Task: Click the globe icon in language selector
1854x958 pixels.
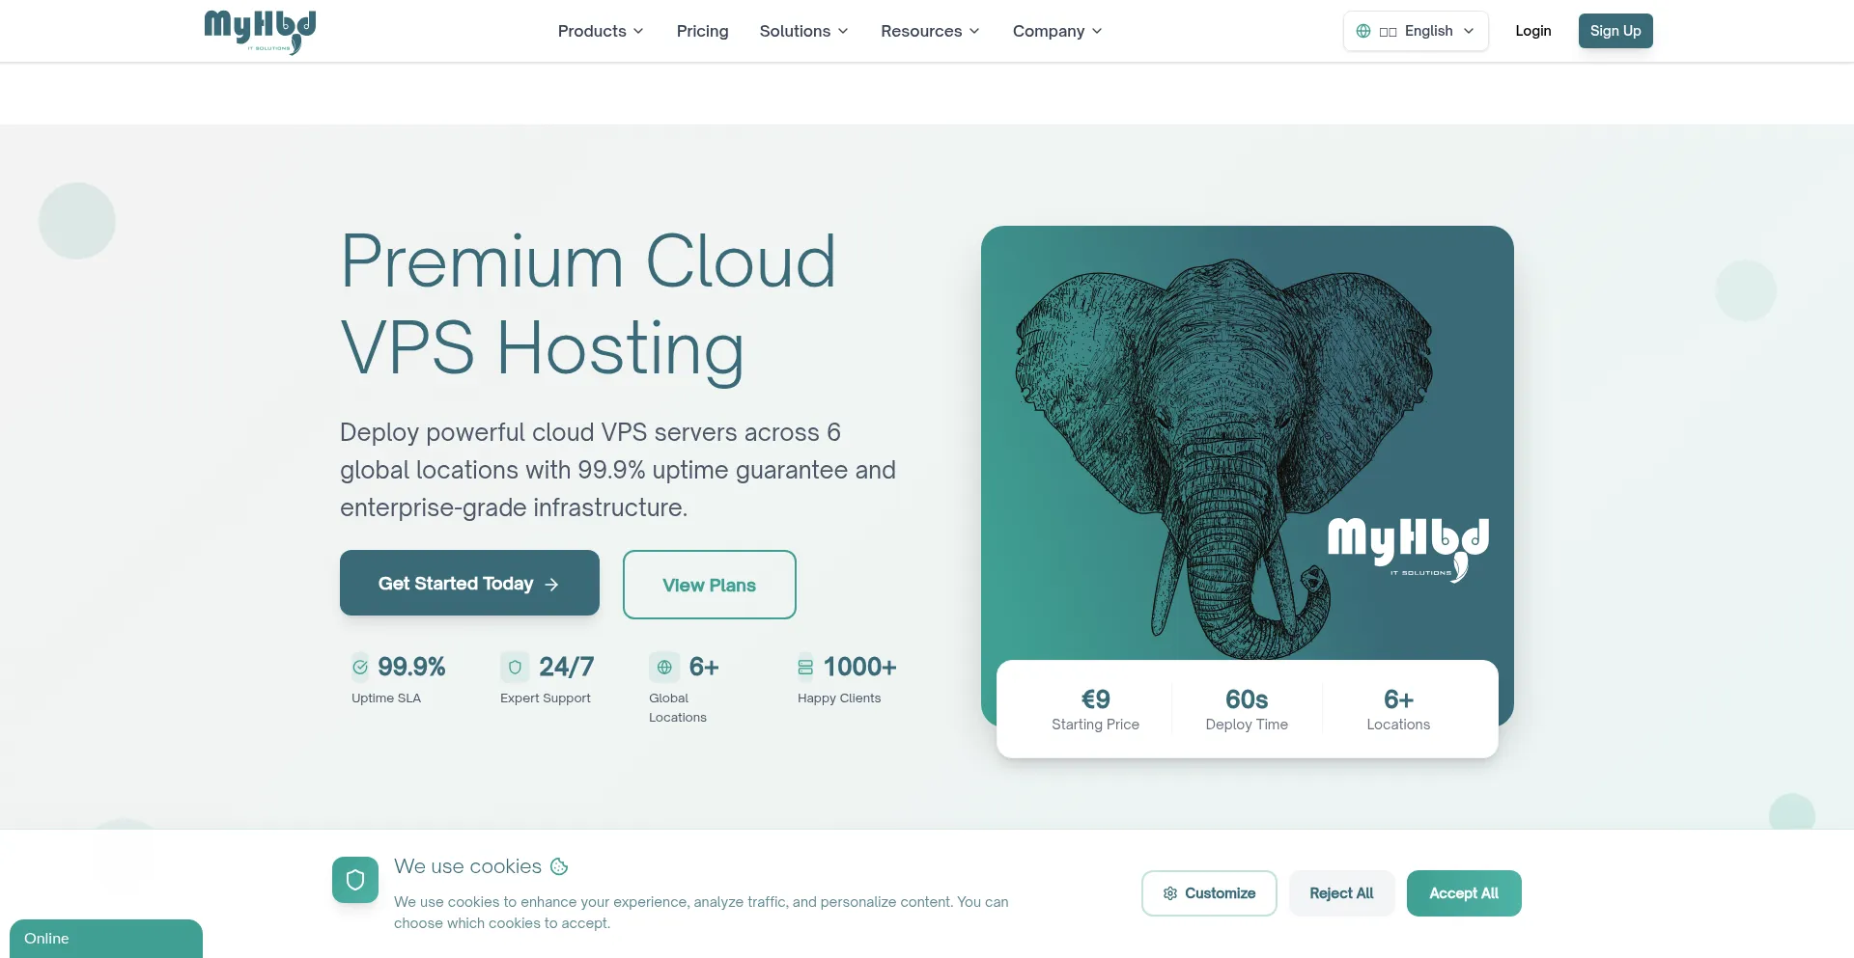Action: [x=1362, y=31]
